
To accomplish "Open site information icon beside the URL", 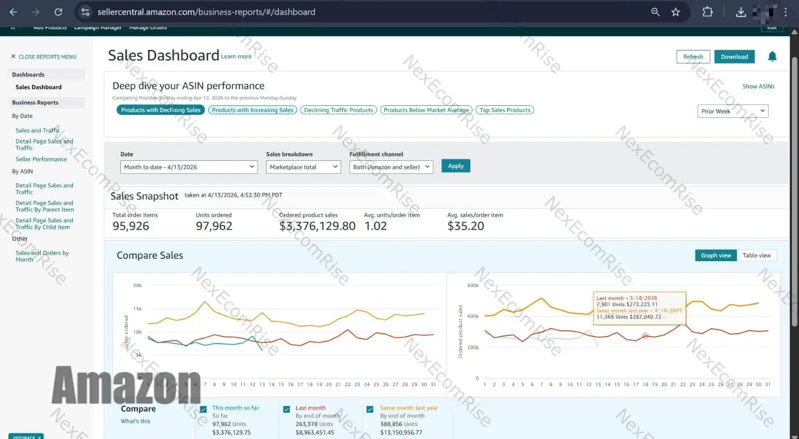I will coord(85,12).
